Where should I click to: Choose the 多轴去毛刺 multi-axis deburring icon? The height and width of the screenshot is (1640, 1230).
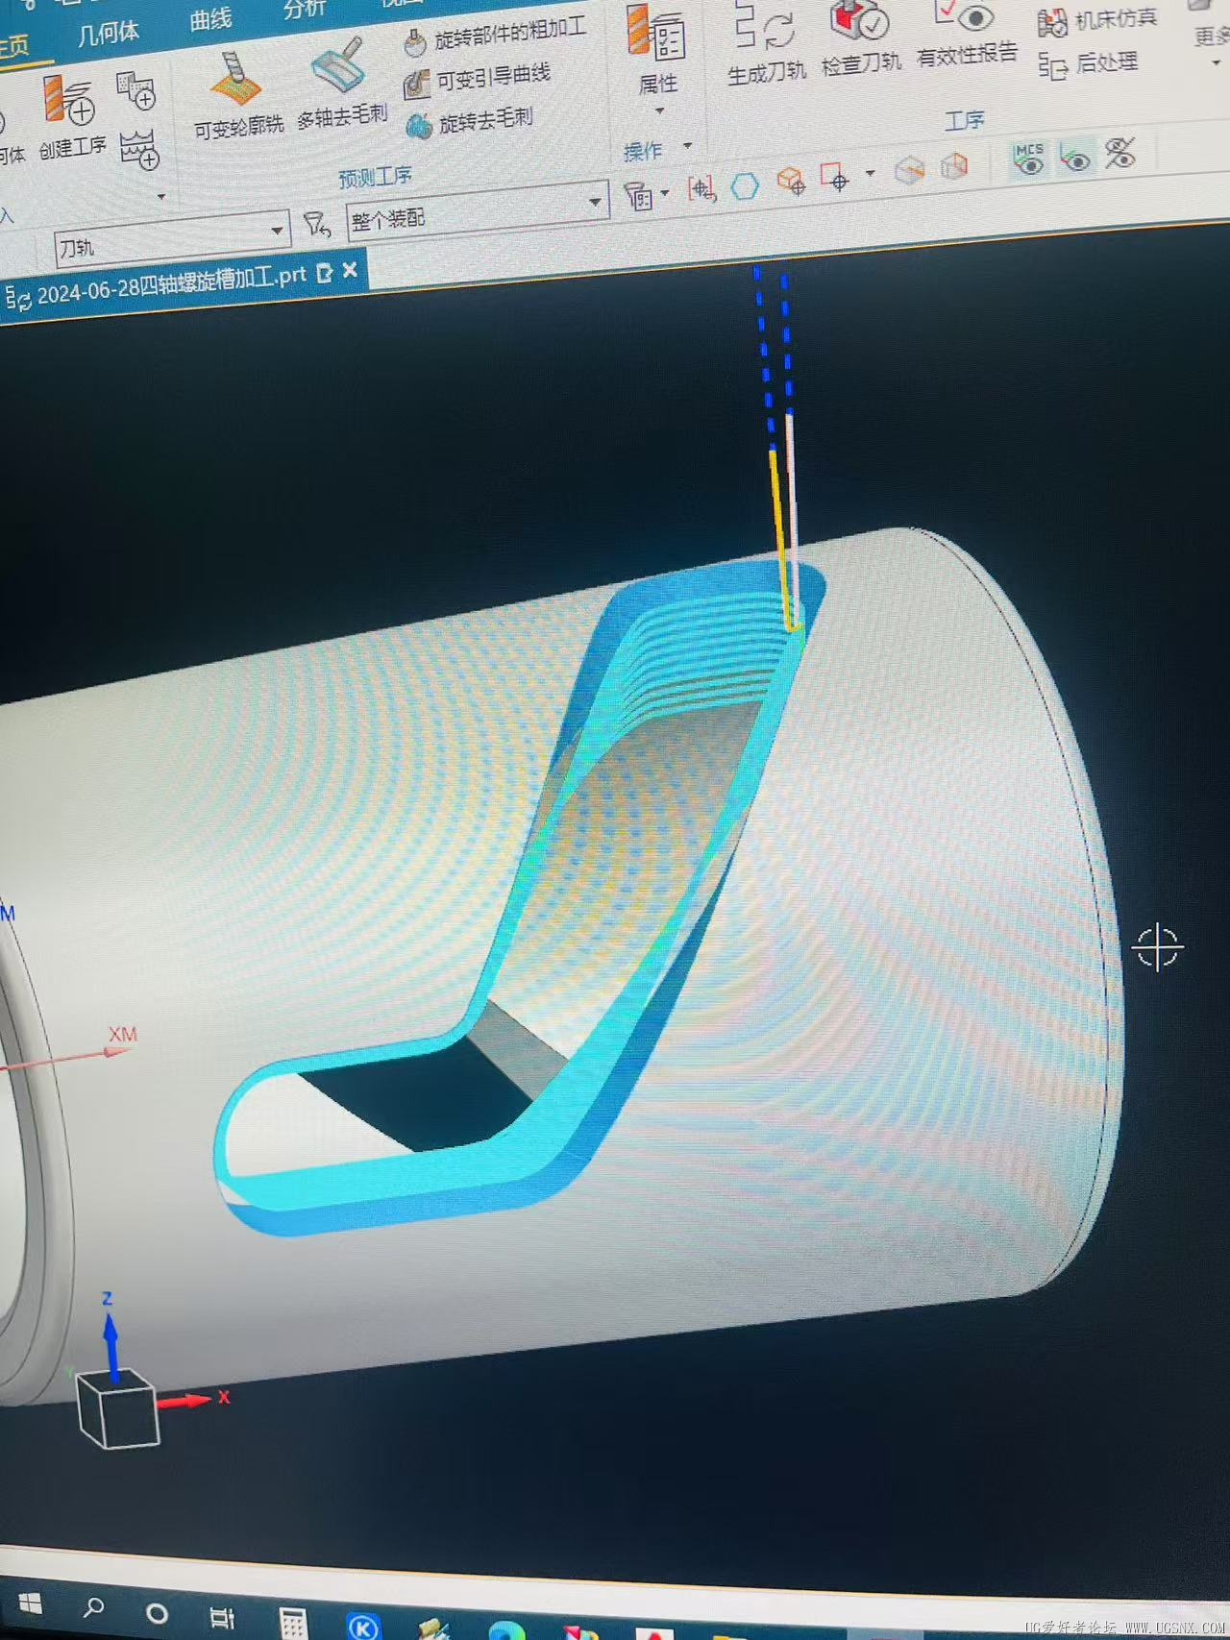click(338, 67)
